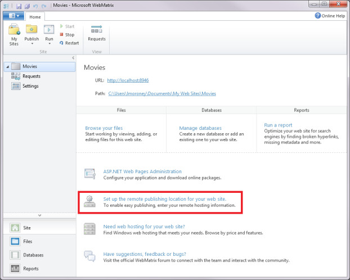Restart the site from ribbon
The image size is (350, 280).
point(69,43)
